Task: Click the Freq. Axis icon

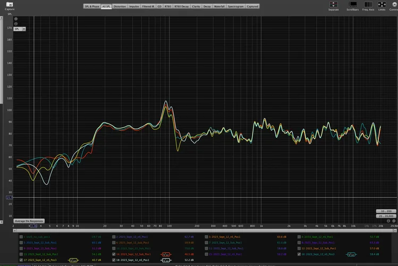Action: pos(368,4)
